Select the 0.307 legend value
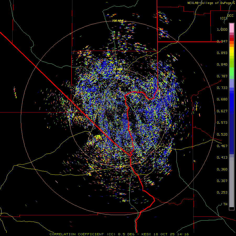Screen dimensions: 236x236 point(222,181)
